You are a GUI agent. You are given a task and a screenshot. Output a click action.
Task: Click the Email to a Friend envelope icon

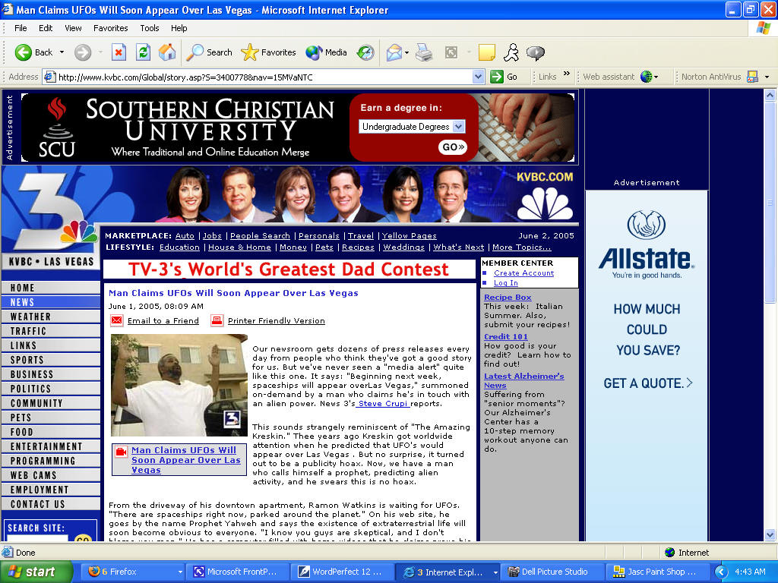(x=117, y=320)
